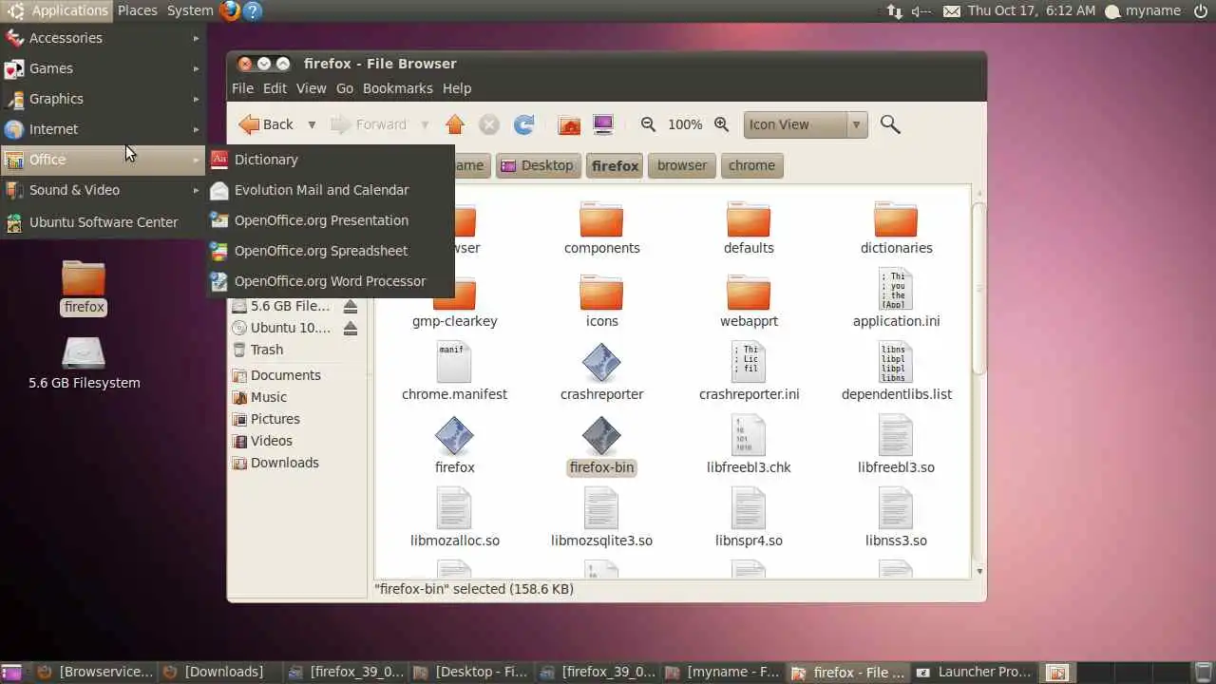Open the Go menu

344,88
